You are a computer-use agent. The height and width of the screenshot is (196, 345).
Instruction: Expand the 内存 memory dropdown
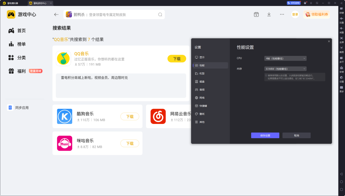click(285, 69)
